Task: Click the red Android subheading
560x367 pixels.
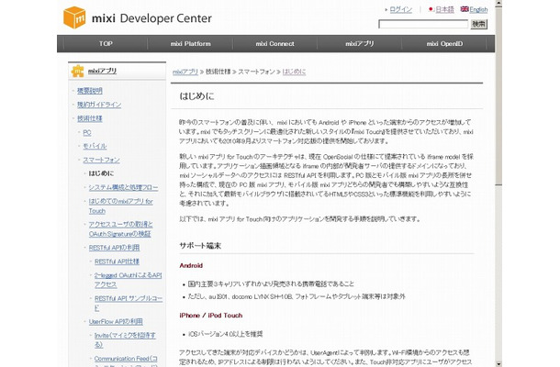Action: [191, 265]
